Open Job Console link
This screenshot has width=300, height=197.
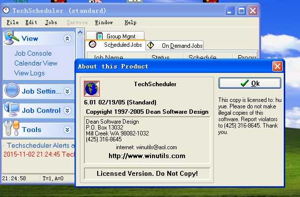tap(33, 53)
